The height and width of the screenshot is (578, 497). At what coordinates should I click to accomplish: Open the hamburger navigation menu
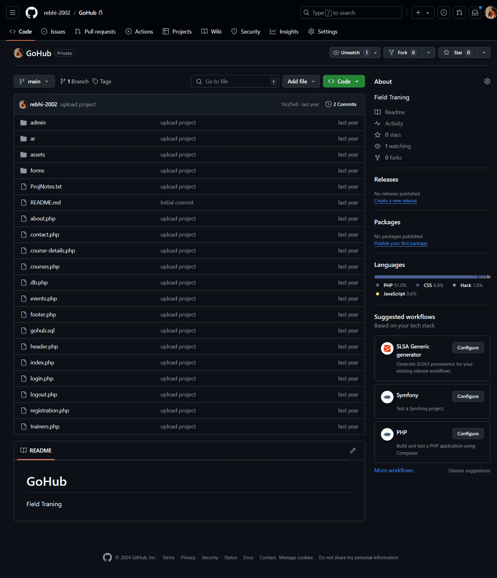tap(13, 13)
